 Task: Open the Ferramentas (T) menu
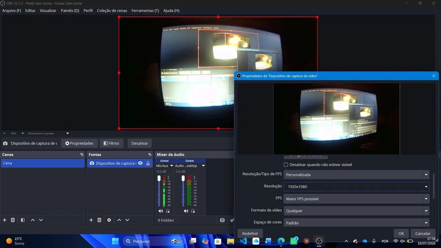[145, 11]
